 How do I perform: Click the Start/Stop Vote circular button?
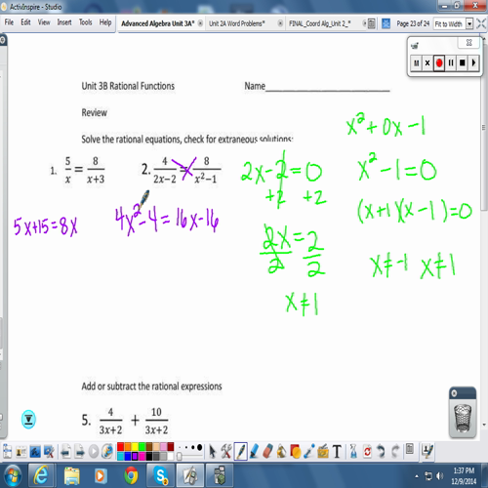pyautogui.click(x=94, y=452)
